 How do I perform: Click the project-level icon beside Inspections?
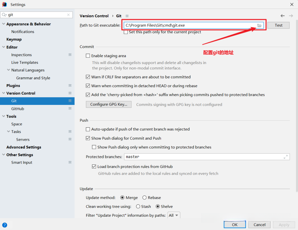pos(70,55)
